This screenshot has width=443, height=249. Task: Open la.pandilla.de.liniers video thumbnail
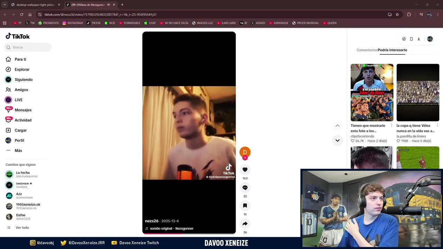pos(418,92)
